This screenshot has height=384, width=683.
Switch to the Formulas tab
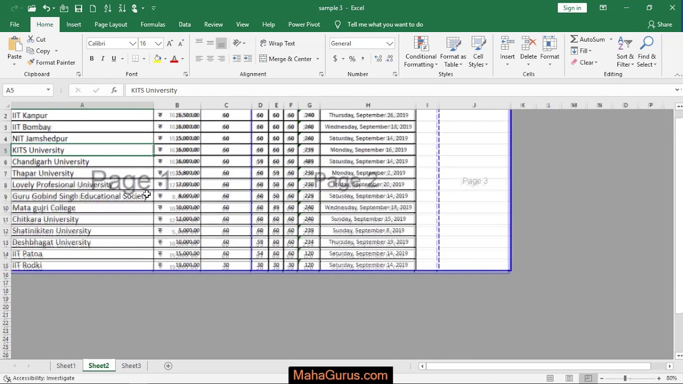click(x=153, y=25)
